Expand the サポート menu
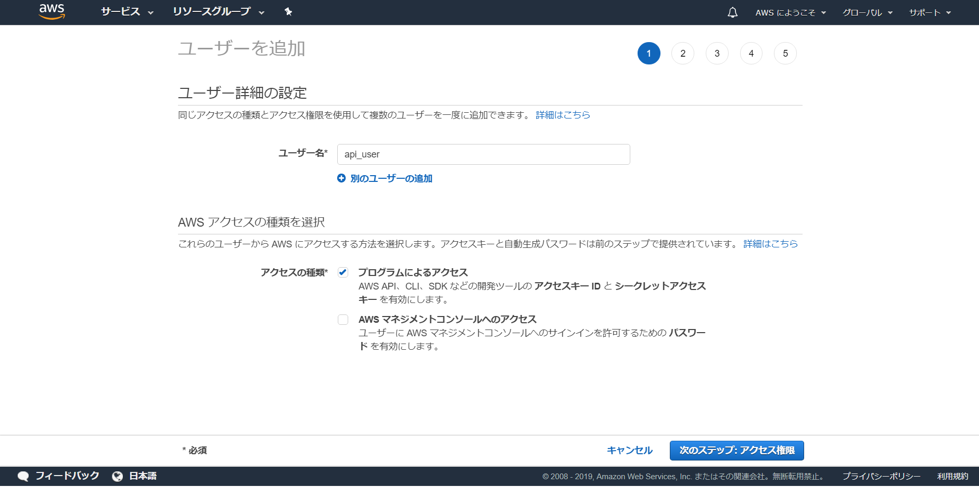The width and height of the screenshot is (979, 487). 930,12
